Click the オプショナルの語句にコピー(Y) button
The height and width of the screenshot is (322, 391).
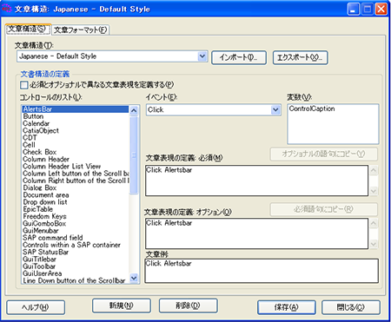pyautogui.click(x=324, y=154)
